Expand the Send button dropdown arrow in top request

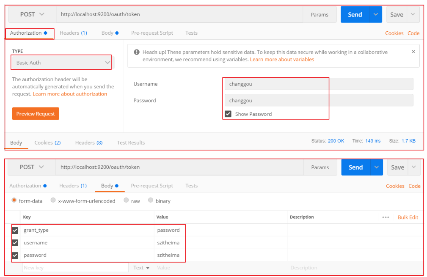(x=376, y=14)
